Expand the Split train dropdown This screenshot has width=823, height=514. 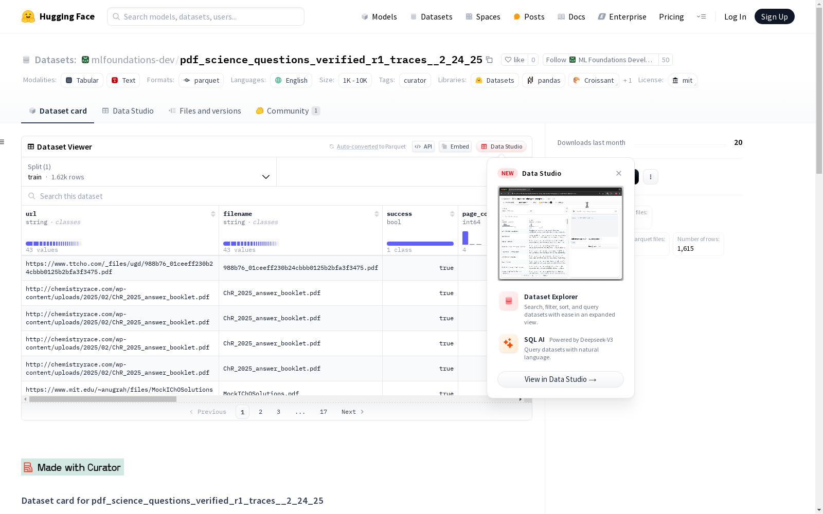point(149,172)
